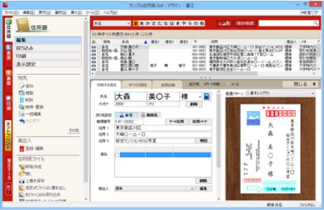Click the 住所→〒 button
The height and width of the screenshot is (210, 324).
[x=200, y=122]
